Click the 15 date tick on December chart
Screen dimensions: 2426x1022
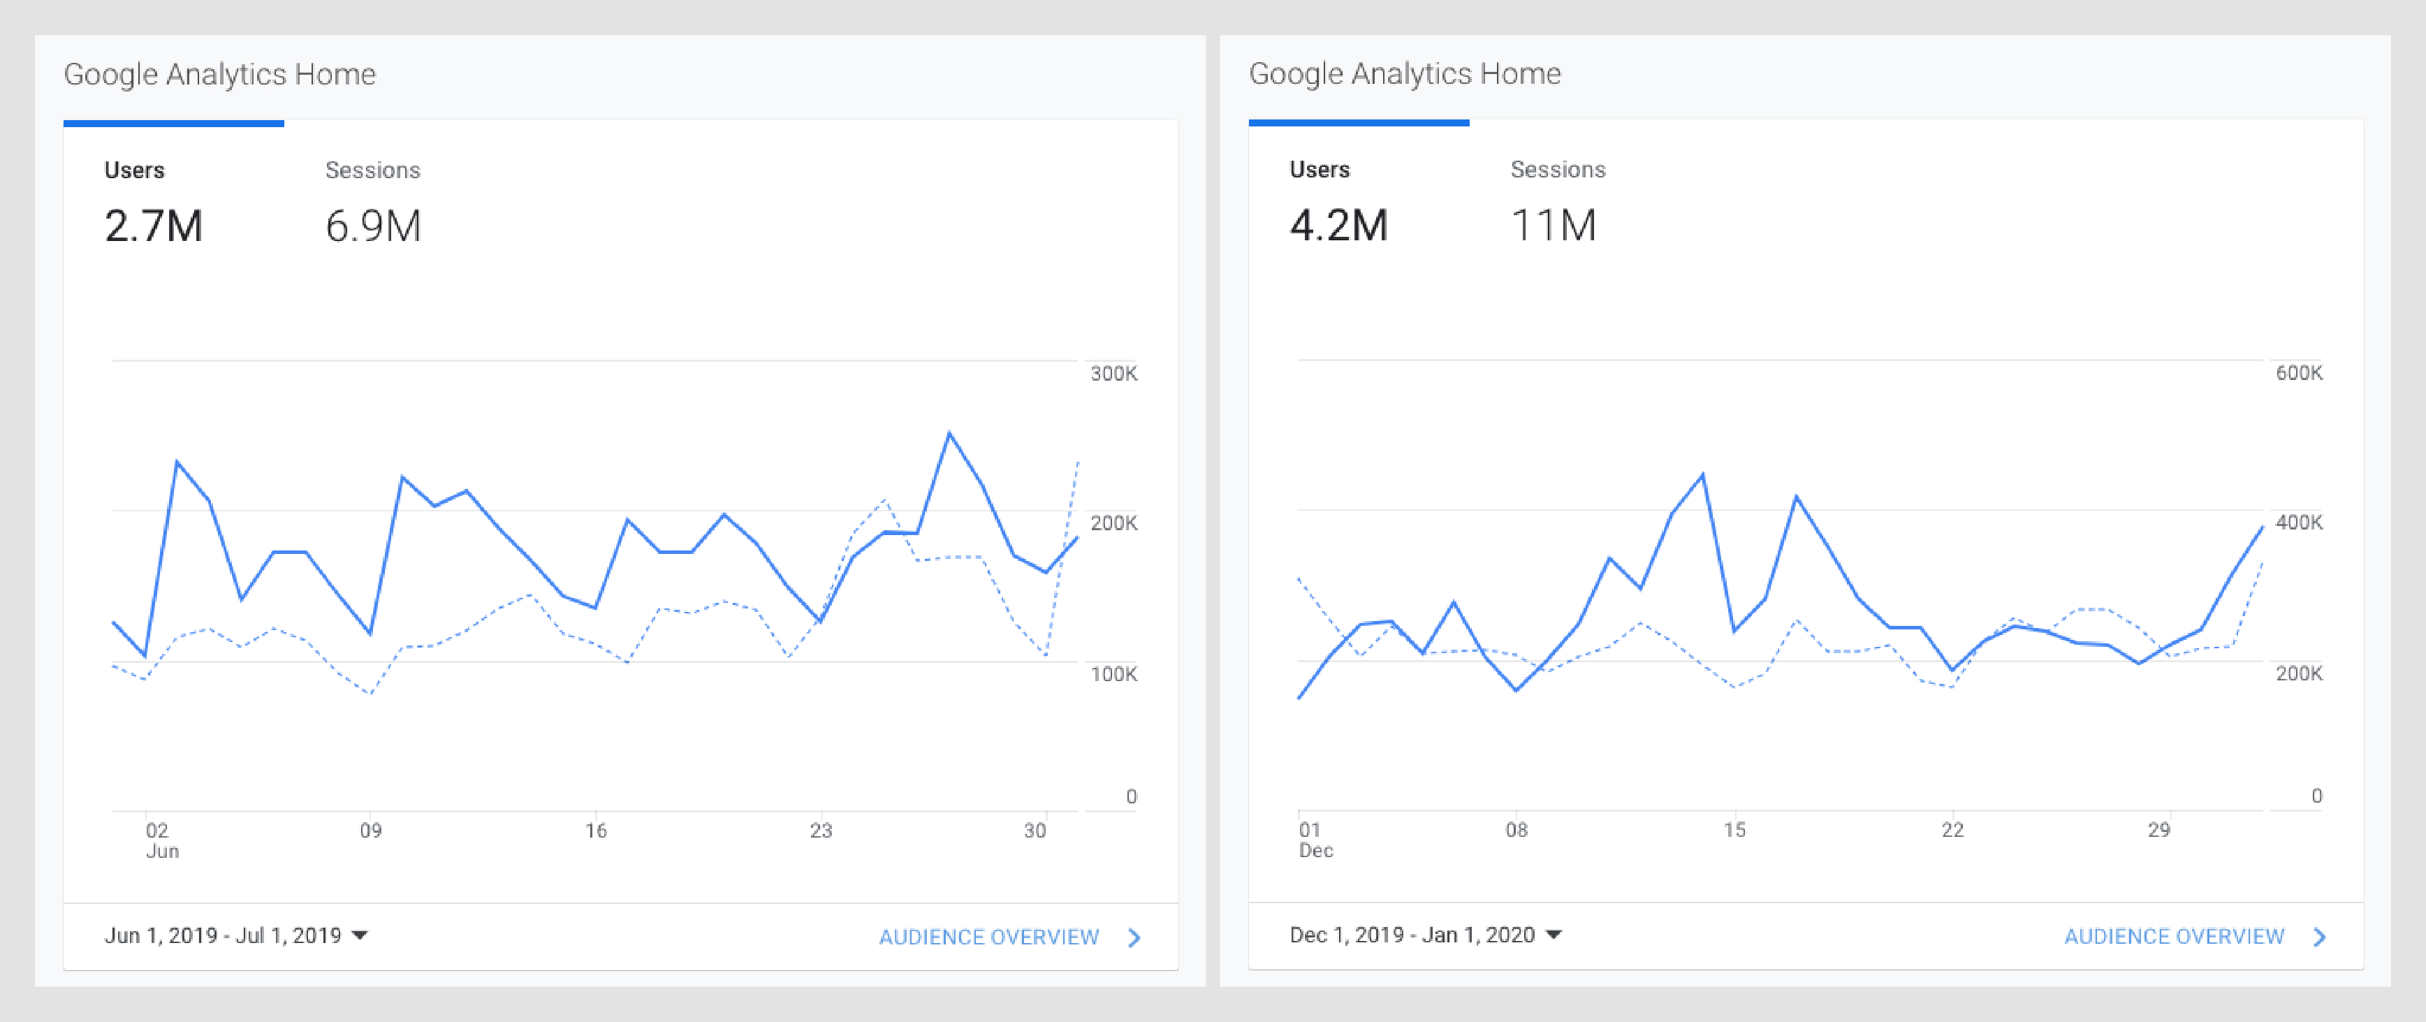(x=1734, y=830)
